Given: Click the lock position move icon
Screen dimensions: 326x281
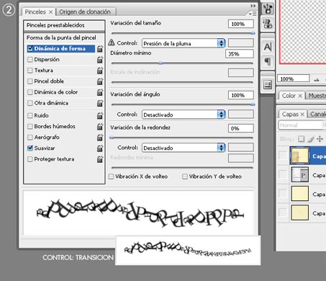Looking at the screenshot, I should tap(320, 139).
